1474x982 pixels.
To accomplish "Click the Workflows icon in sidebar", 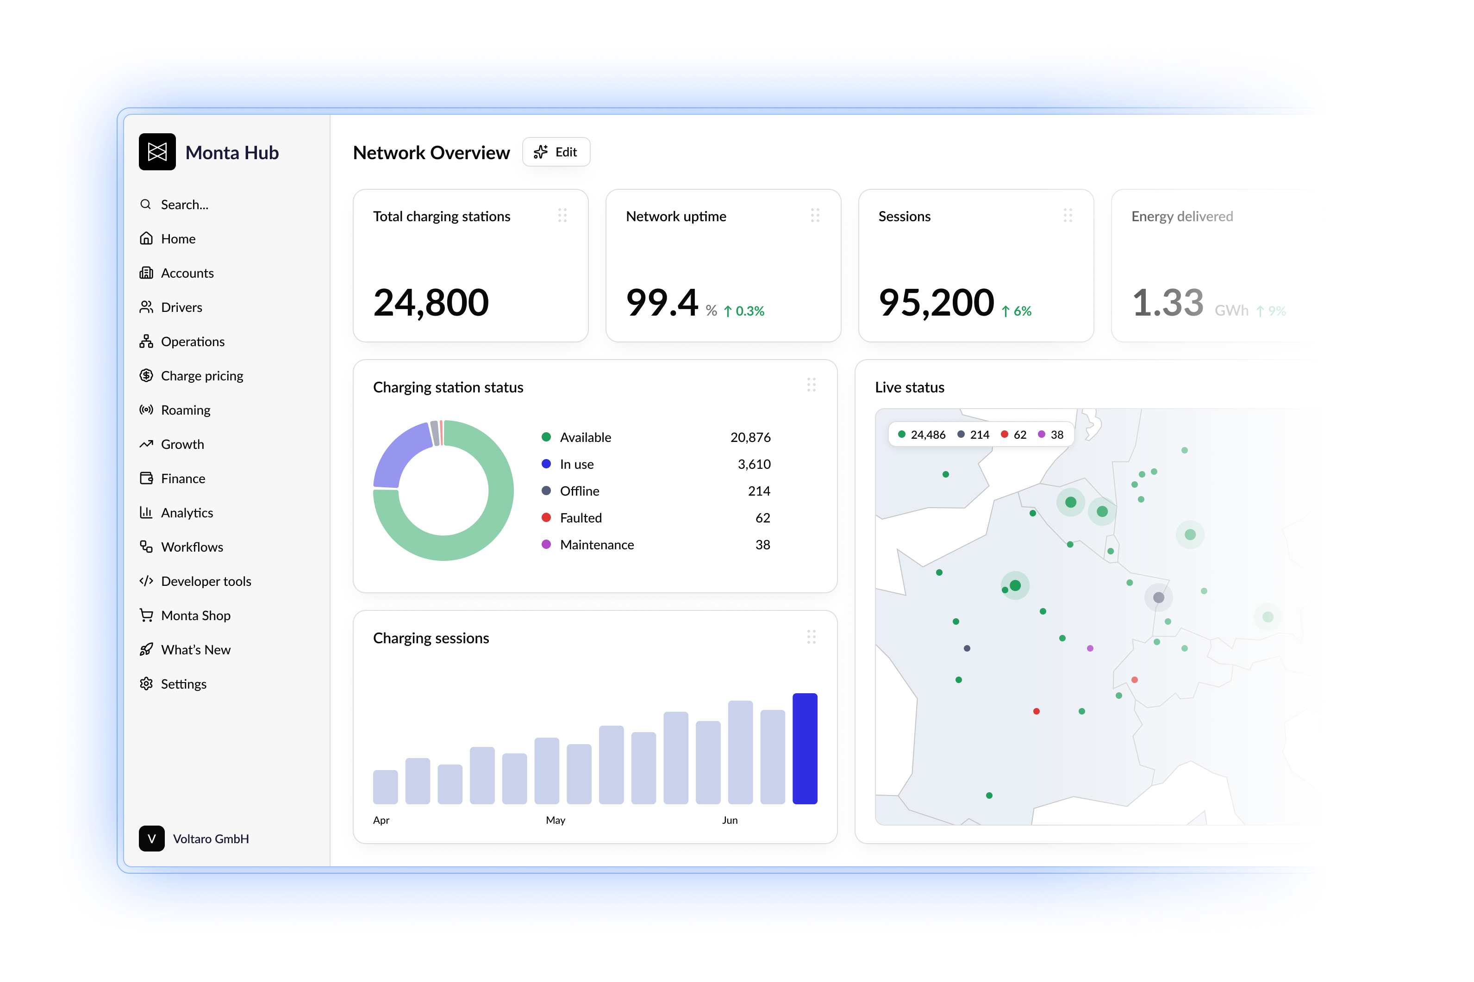I will click(x=146, y=547).
